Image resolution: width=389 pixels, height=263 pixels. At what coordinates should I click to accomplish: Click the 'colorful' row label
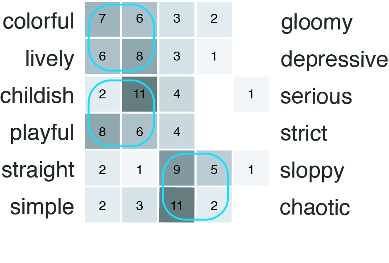(x=38, y=22)
